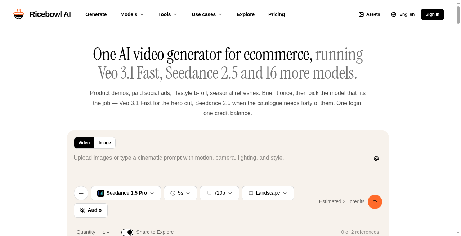Go to Generate in the nav

coord(96,14)
